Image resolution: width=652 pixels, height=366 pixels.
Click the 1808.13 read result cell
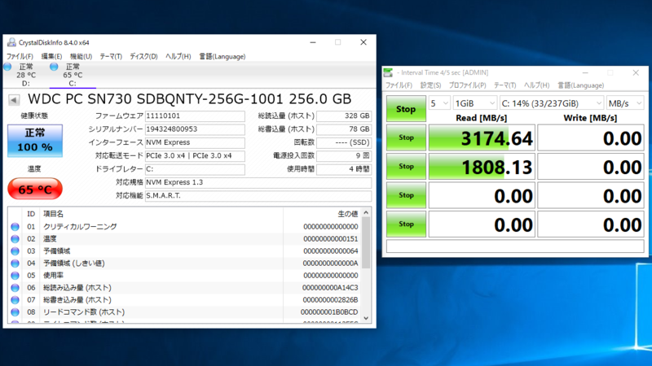click(482, 167)
